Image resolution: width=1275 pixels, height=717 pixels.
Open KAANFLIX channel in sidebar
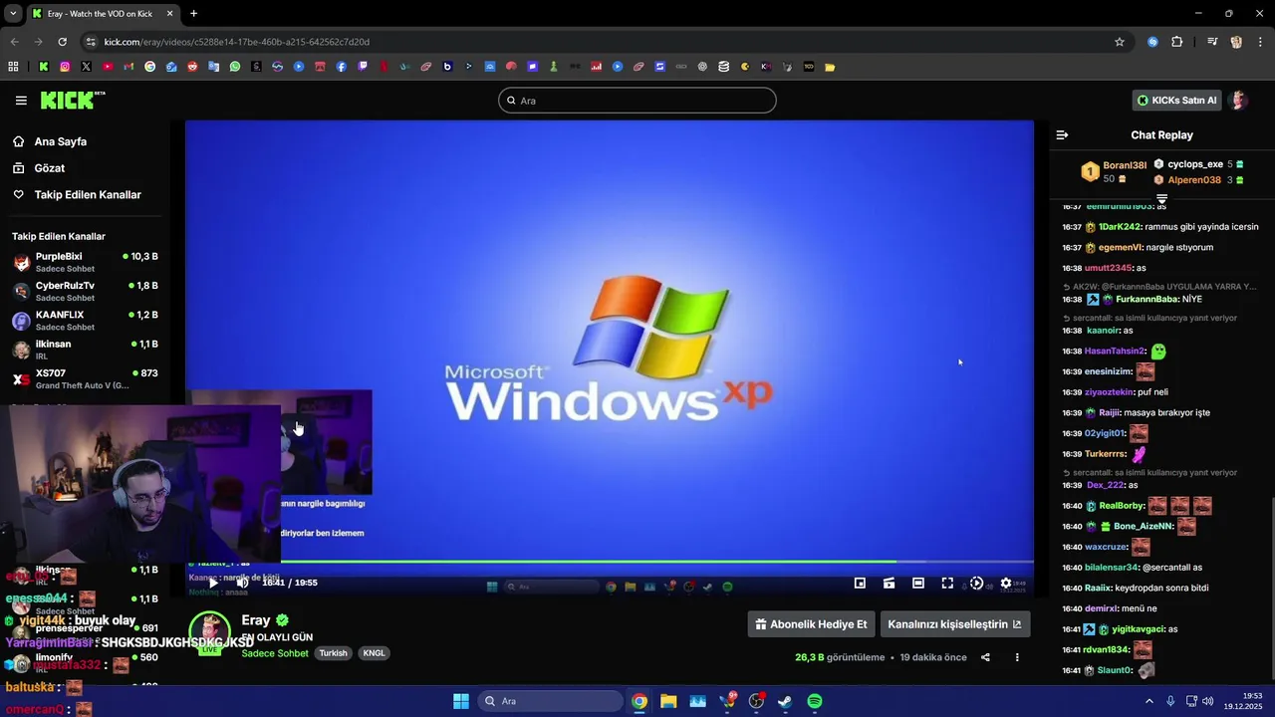pyautogui.click(x=86, y=321)
